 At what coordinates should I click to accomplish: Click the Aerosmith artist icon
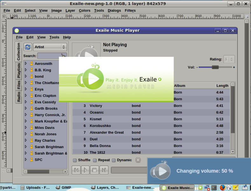31,63
